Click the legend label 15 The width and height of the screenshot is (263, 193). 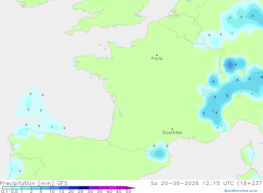pos(61,191)
